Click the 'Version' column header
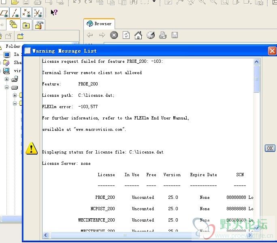Screen dimensions: 277x243 click(x=172, y=175)
